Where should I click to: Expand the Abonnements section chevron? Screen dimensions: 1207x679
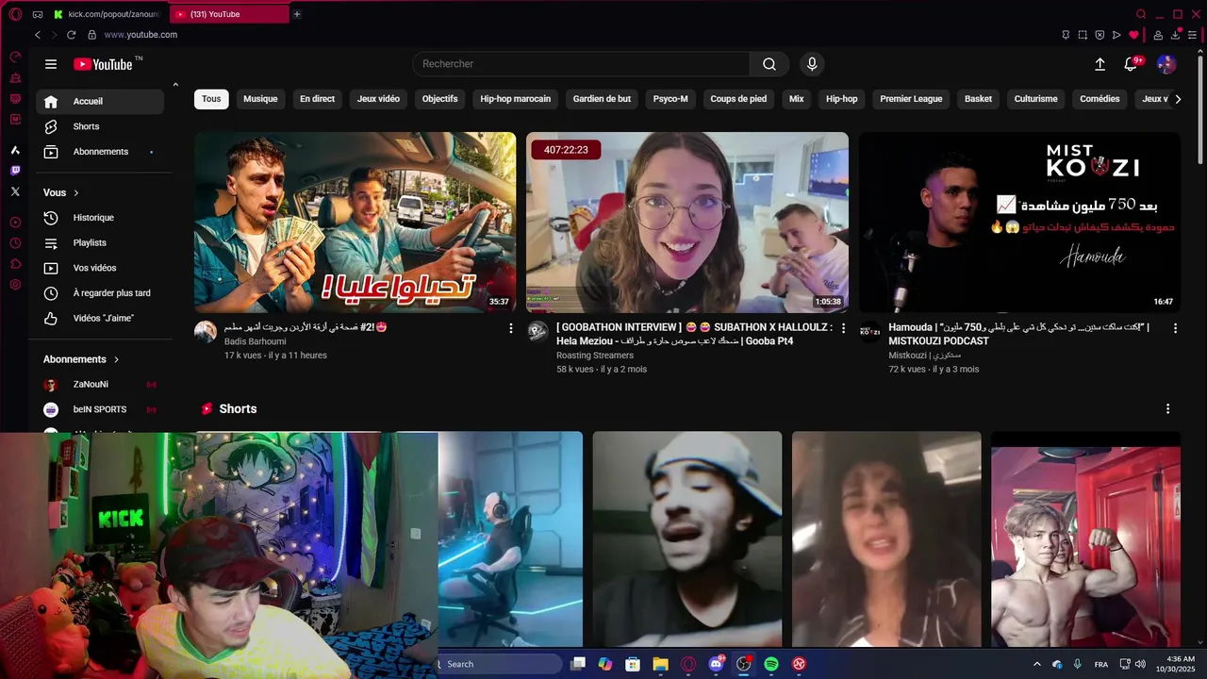(x=116, y=359)
